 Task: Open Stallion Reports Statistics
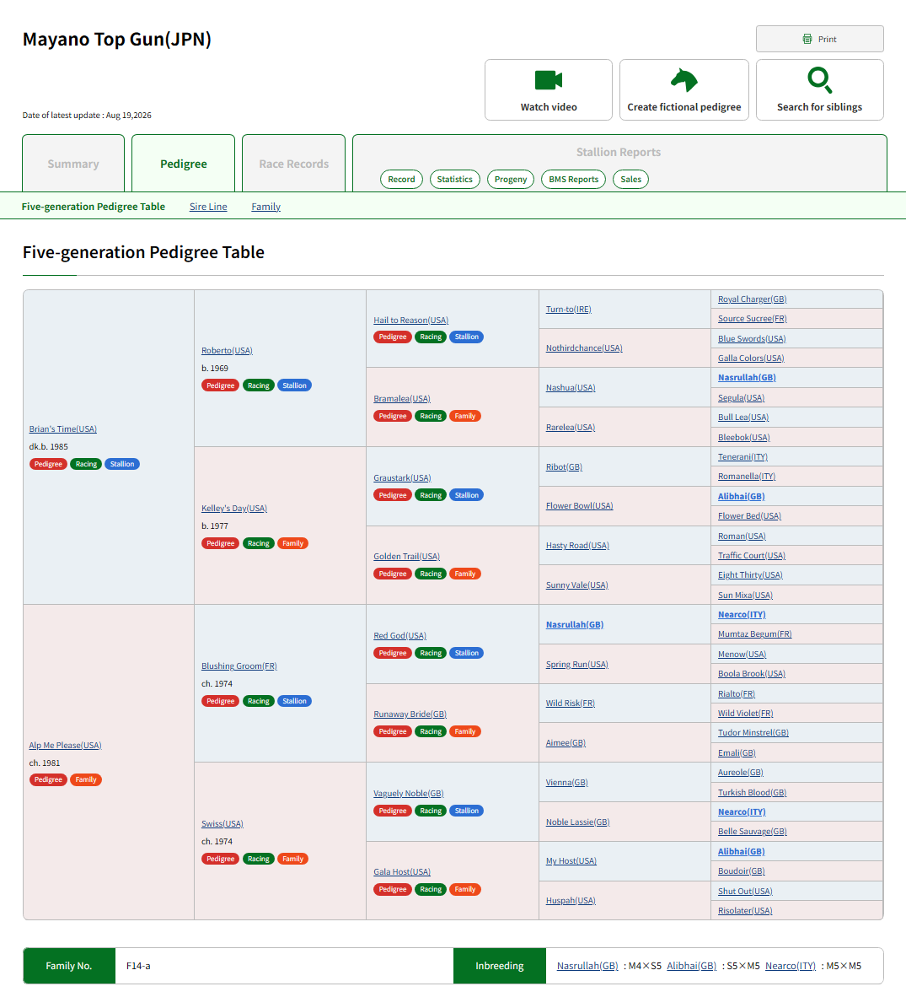(454, 180)
